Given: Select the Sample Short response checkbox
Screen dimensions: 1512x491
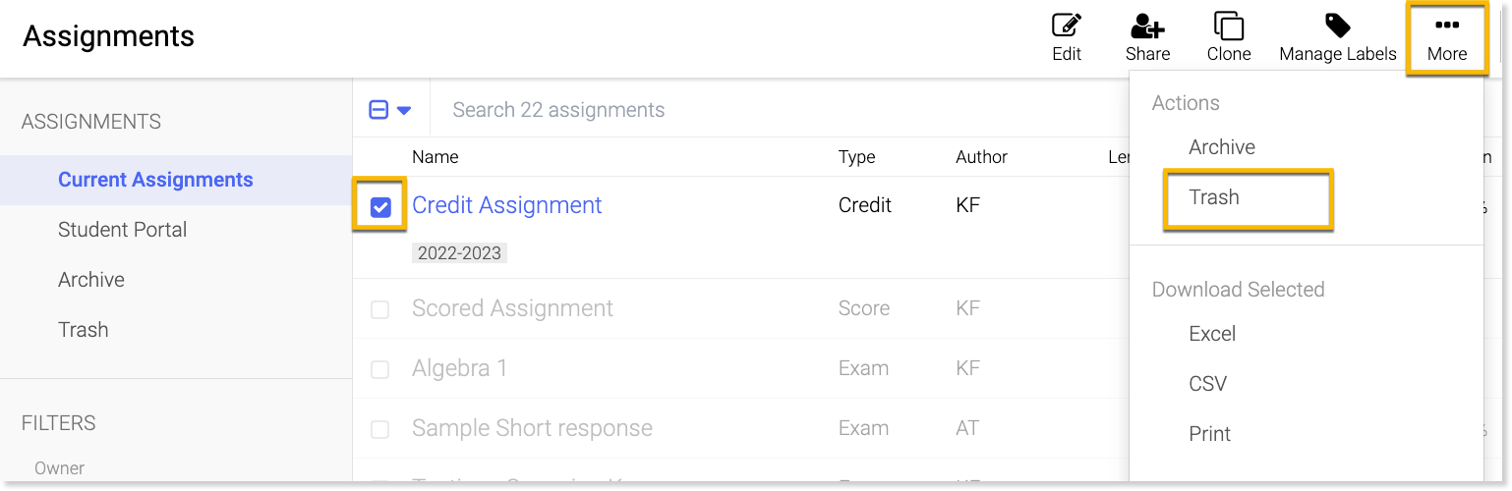Looking at the screenshot, I should click(x=379, y=430).
